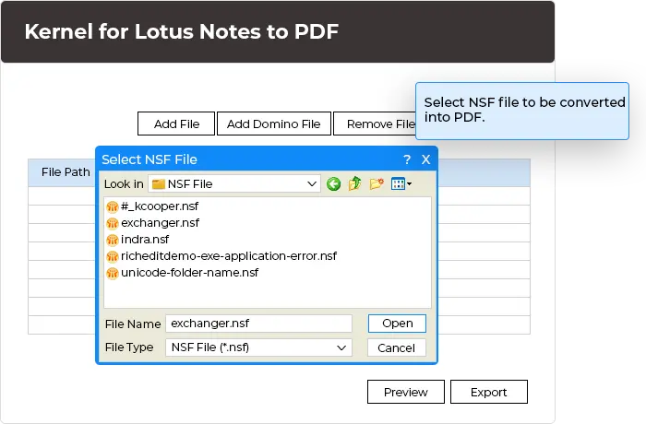
Task: Click the Cancel button
Action: (x=396, y=347)
